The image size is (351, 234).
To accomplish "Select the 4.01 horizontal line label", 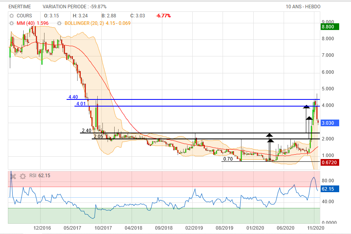I will tap(81, 104).
